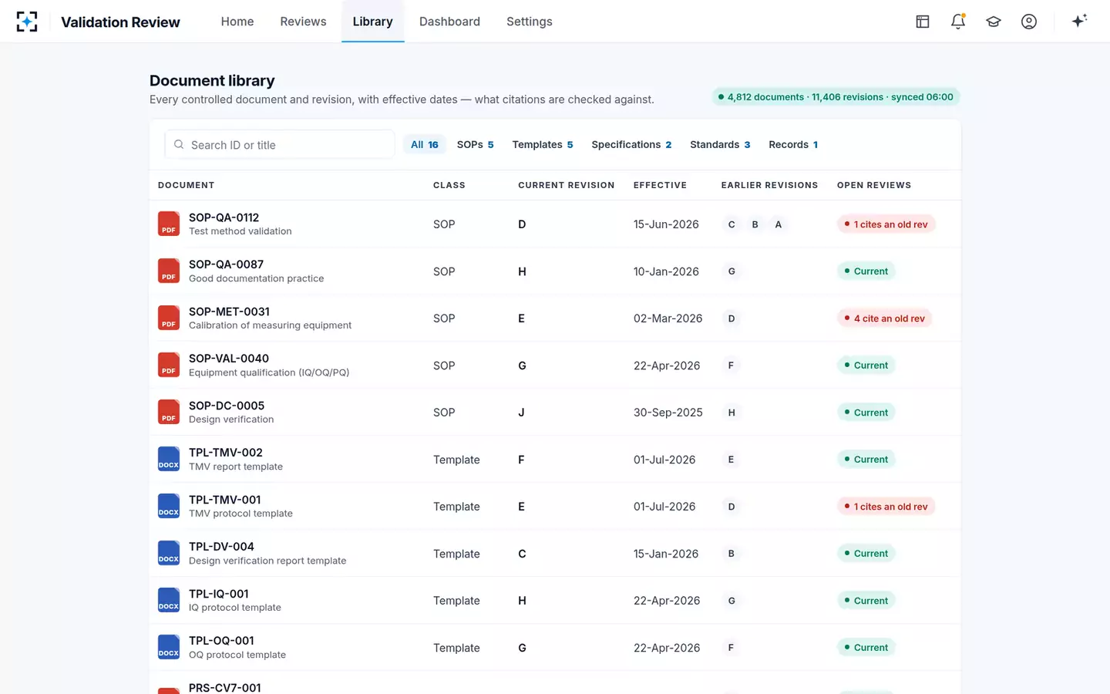Image resolution: width=1110 pixels, height=694 pixels.
Task: Click the Class column header
Action: 449,185
